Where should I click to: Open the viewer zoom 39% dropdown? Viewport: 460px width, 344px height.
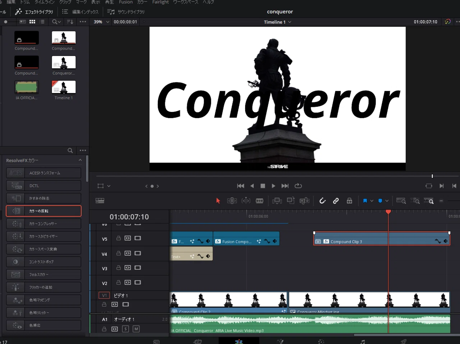tap(101, 22)
